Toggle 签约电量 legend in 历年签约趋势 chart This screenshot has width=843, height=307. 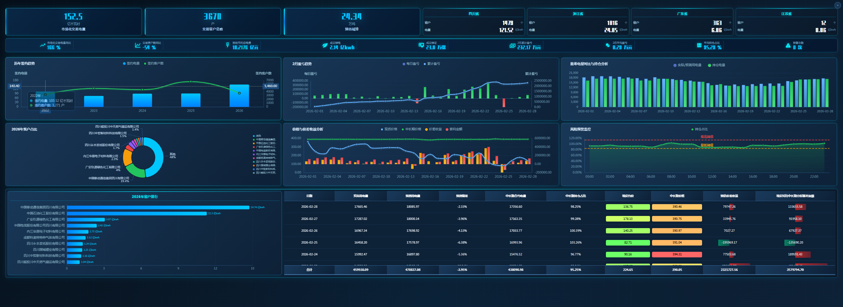(131, 63)
